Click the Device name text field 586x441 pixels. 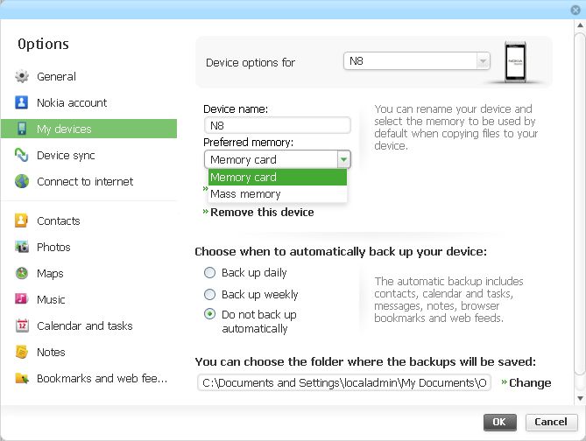(x=277, y=125)
